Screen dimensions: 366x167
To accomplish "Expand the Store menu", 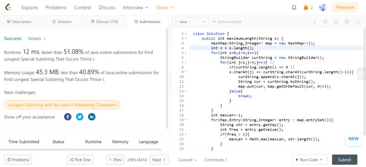I will pos(165,7).
